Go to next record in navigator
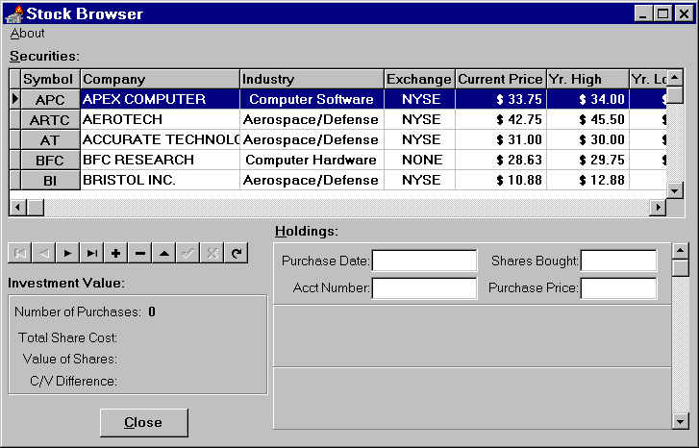 (x=67, y=253)
